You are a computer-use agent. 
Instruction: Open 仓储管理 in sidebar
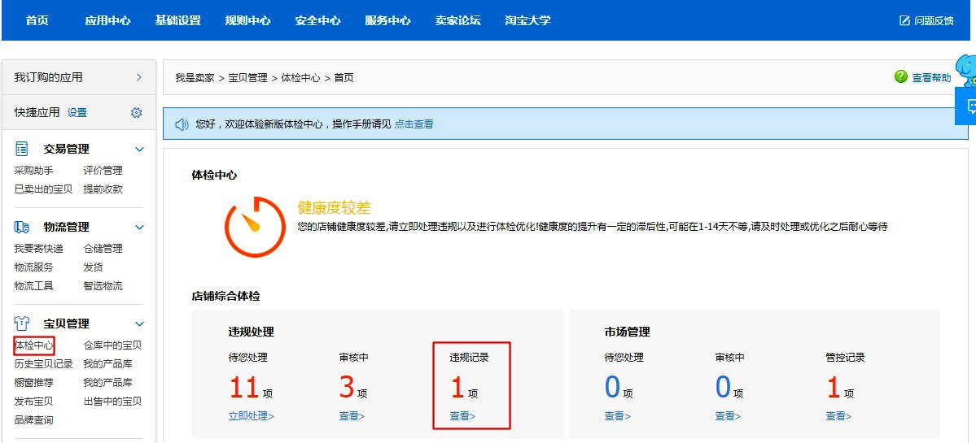pyautogui.click(x=103, y=249)
